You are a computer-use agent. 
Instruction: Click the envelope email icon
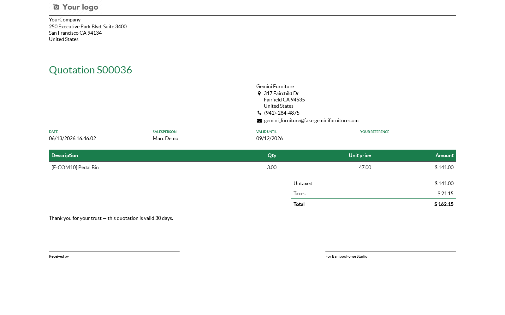[x=259, y=121]
